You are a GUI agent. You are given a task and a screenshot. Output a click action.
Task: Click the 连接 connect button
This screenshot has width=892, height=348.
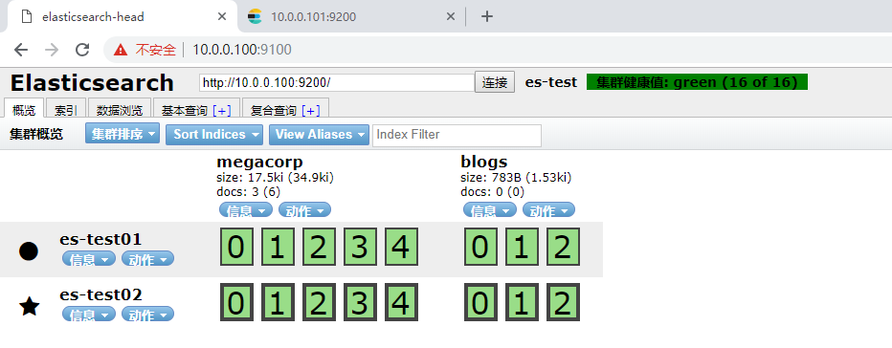[495, 82]
